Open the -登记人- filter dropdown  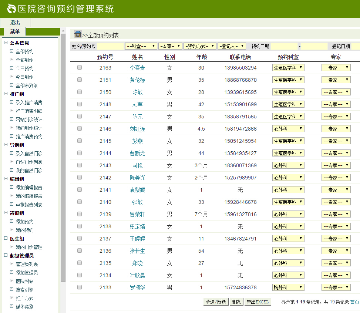point(232,46)
